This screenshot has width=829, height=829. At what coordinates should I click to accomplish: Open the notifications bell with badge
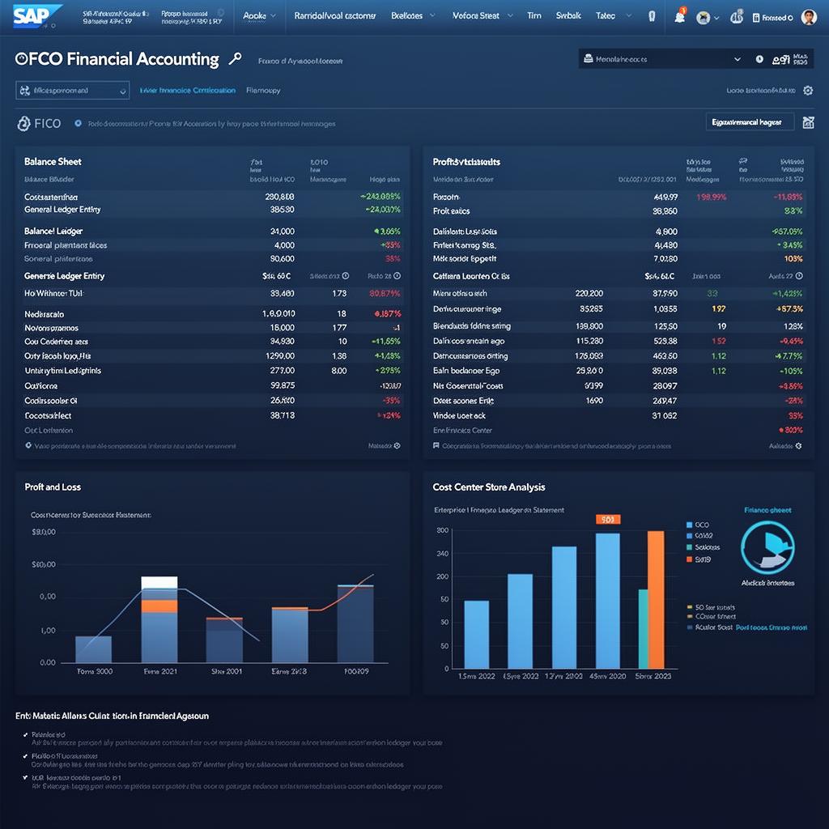coord(680,16)
